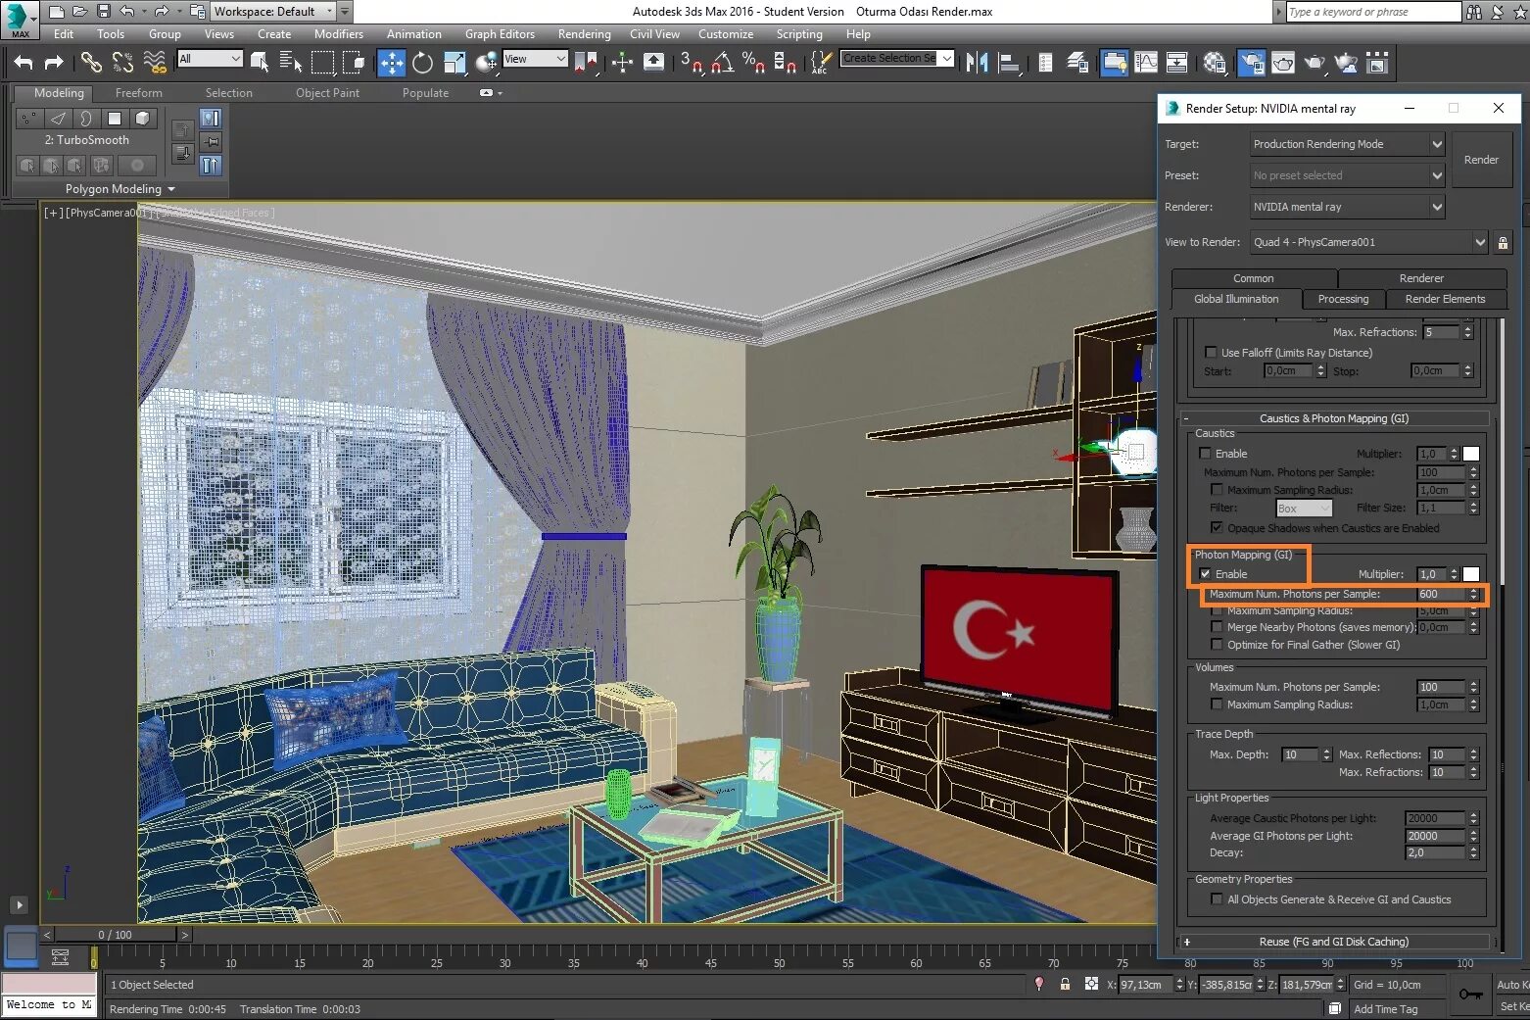The width and height of the screenshot is (1530, 1020).
Task: Click the Save File icon in quick access bar
Action: click(x=104, y=12)
